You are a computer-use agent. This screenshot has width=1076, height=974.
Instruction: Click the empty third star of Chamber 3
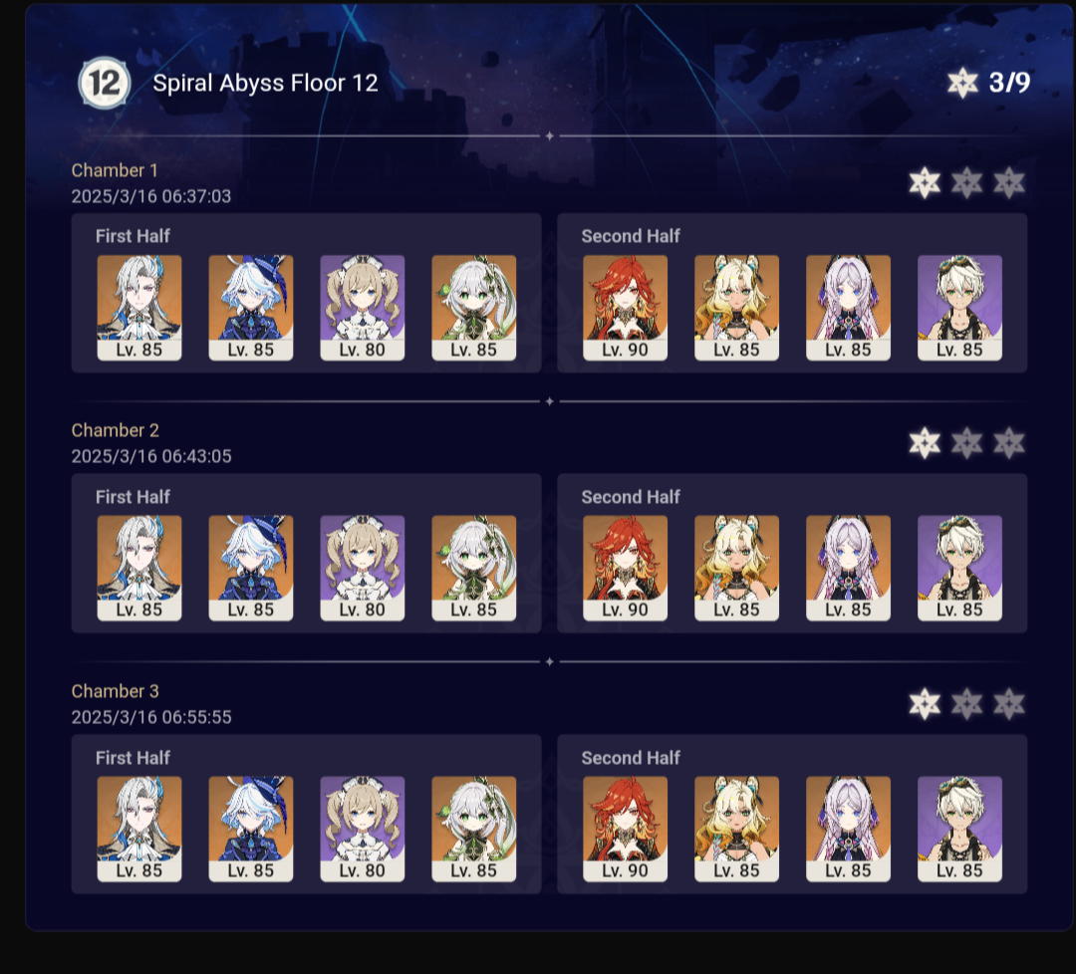[1008, 704]
